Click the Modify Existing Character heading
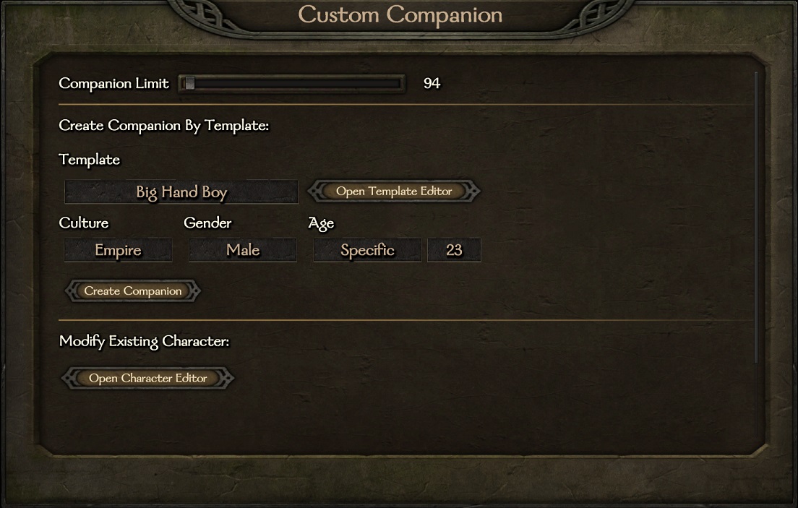 (x=144, y=341)
